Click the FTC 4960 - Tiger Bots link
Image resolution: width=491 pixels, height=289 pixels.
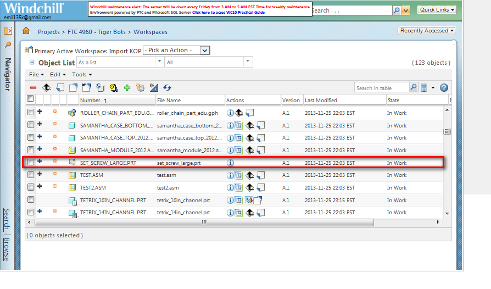[x=97, y=32]
